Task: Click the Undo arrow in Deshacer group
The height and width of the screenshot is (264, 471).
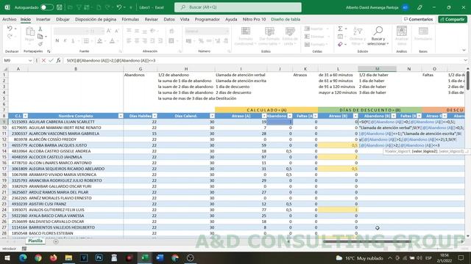Action: 10,29
